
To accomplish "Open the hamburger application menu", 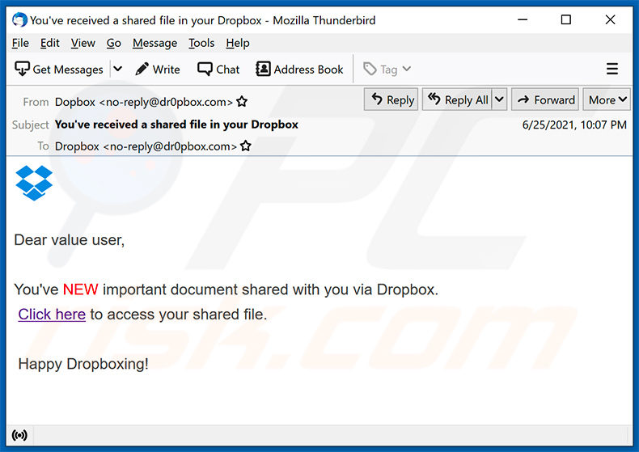I will [612, 69].
